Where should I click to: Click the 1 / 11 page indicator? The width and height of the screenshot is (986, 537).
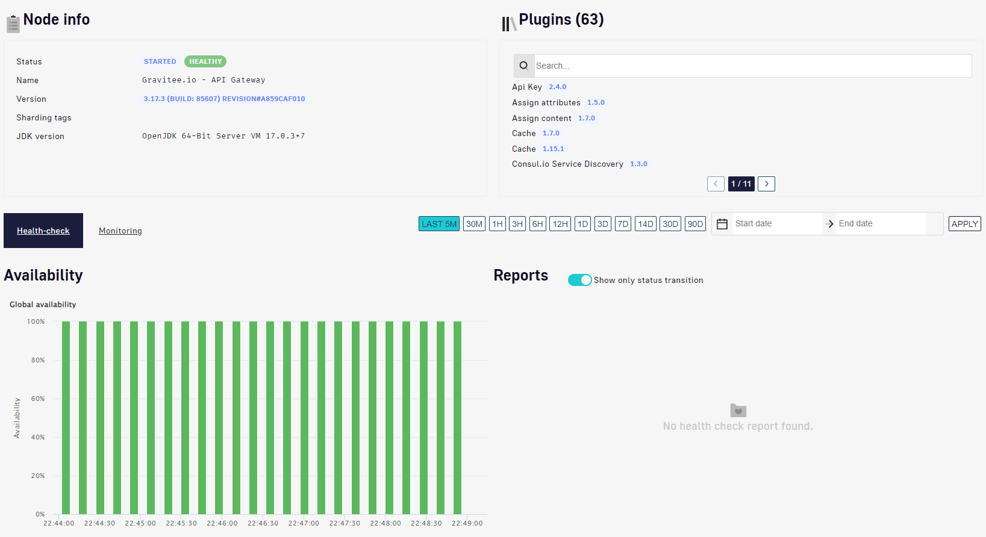pyautogui.click(x=741, y=184)
